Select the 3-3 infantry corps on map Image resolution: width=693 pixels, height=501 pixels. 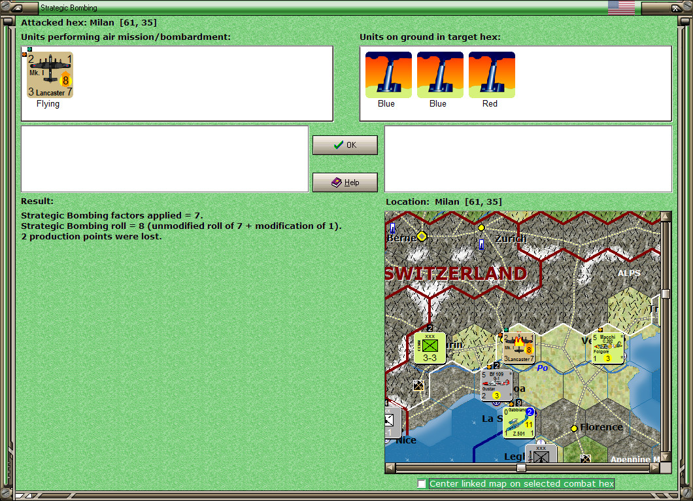point(430,348)
